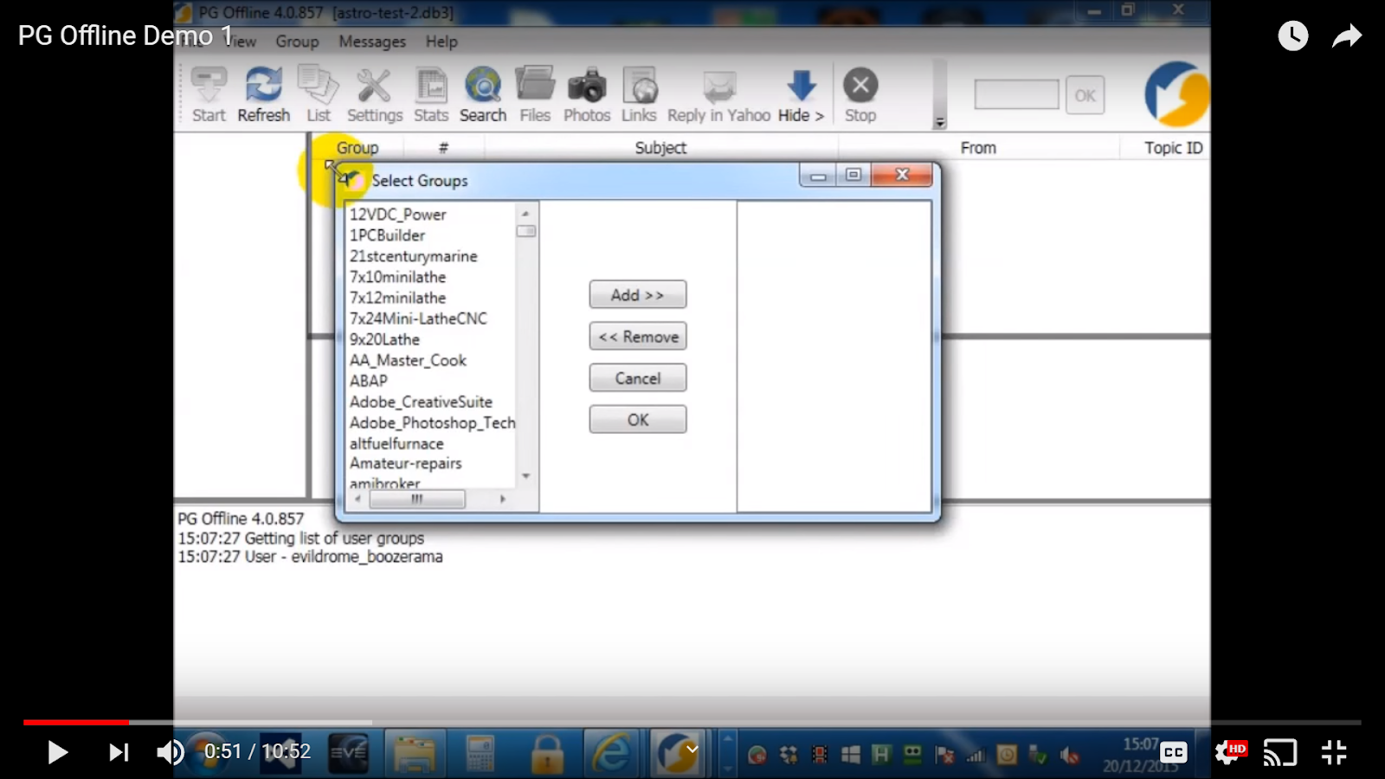Click the video progress bar

pos(692,722)
